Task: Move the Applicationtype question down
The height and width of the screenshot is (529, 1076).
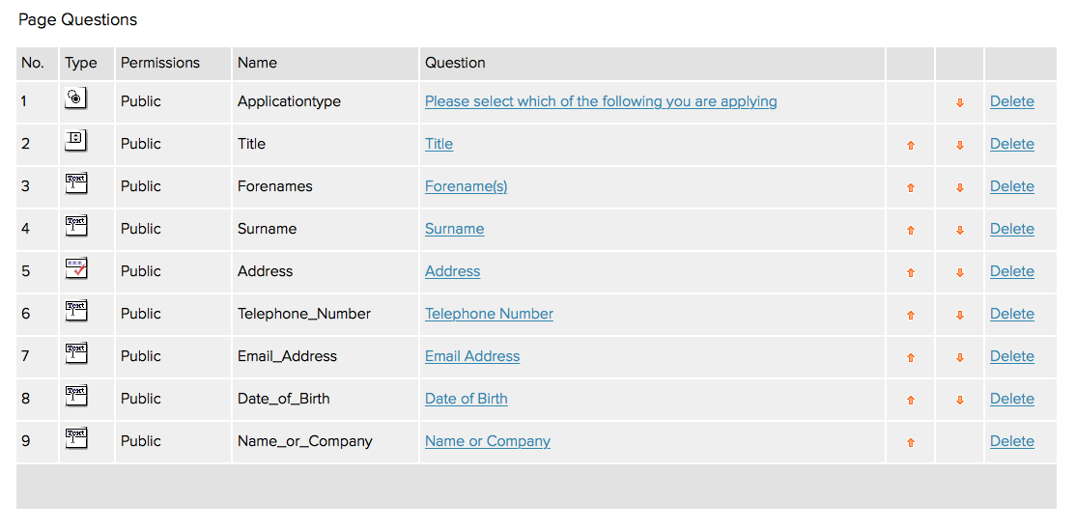Action: 960,103
